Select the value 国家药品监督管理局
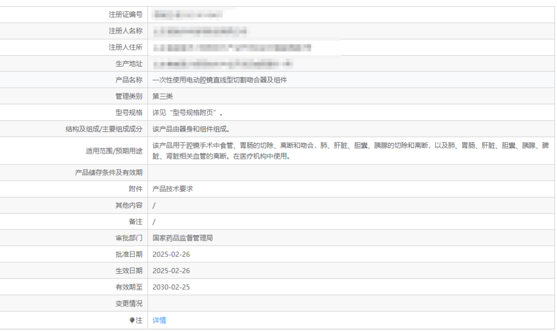557x332 pixels. point(183,238)
